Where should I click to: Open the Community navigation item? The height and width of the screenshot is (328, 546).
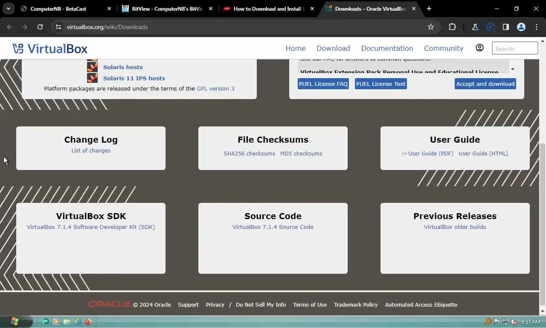[444, 48]
